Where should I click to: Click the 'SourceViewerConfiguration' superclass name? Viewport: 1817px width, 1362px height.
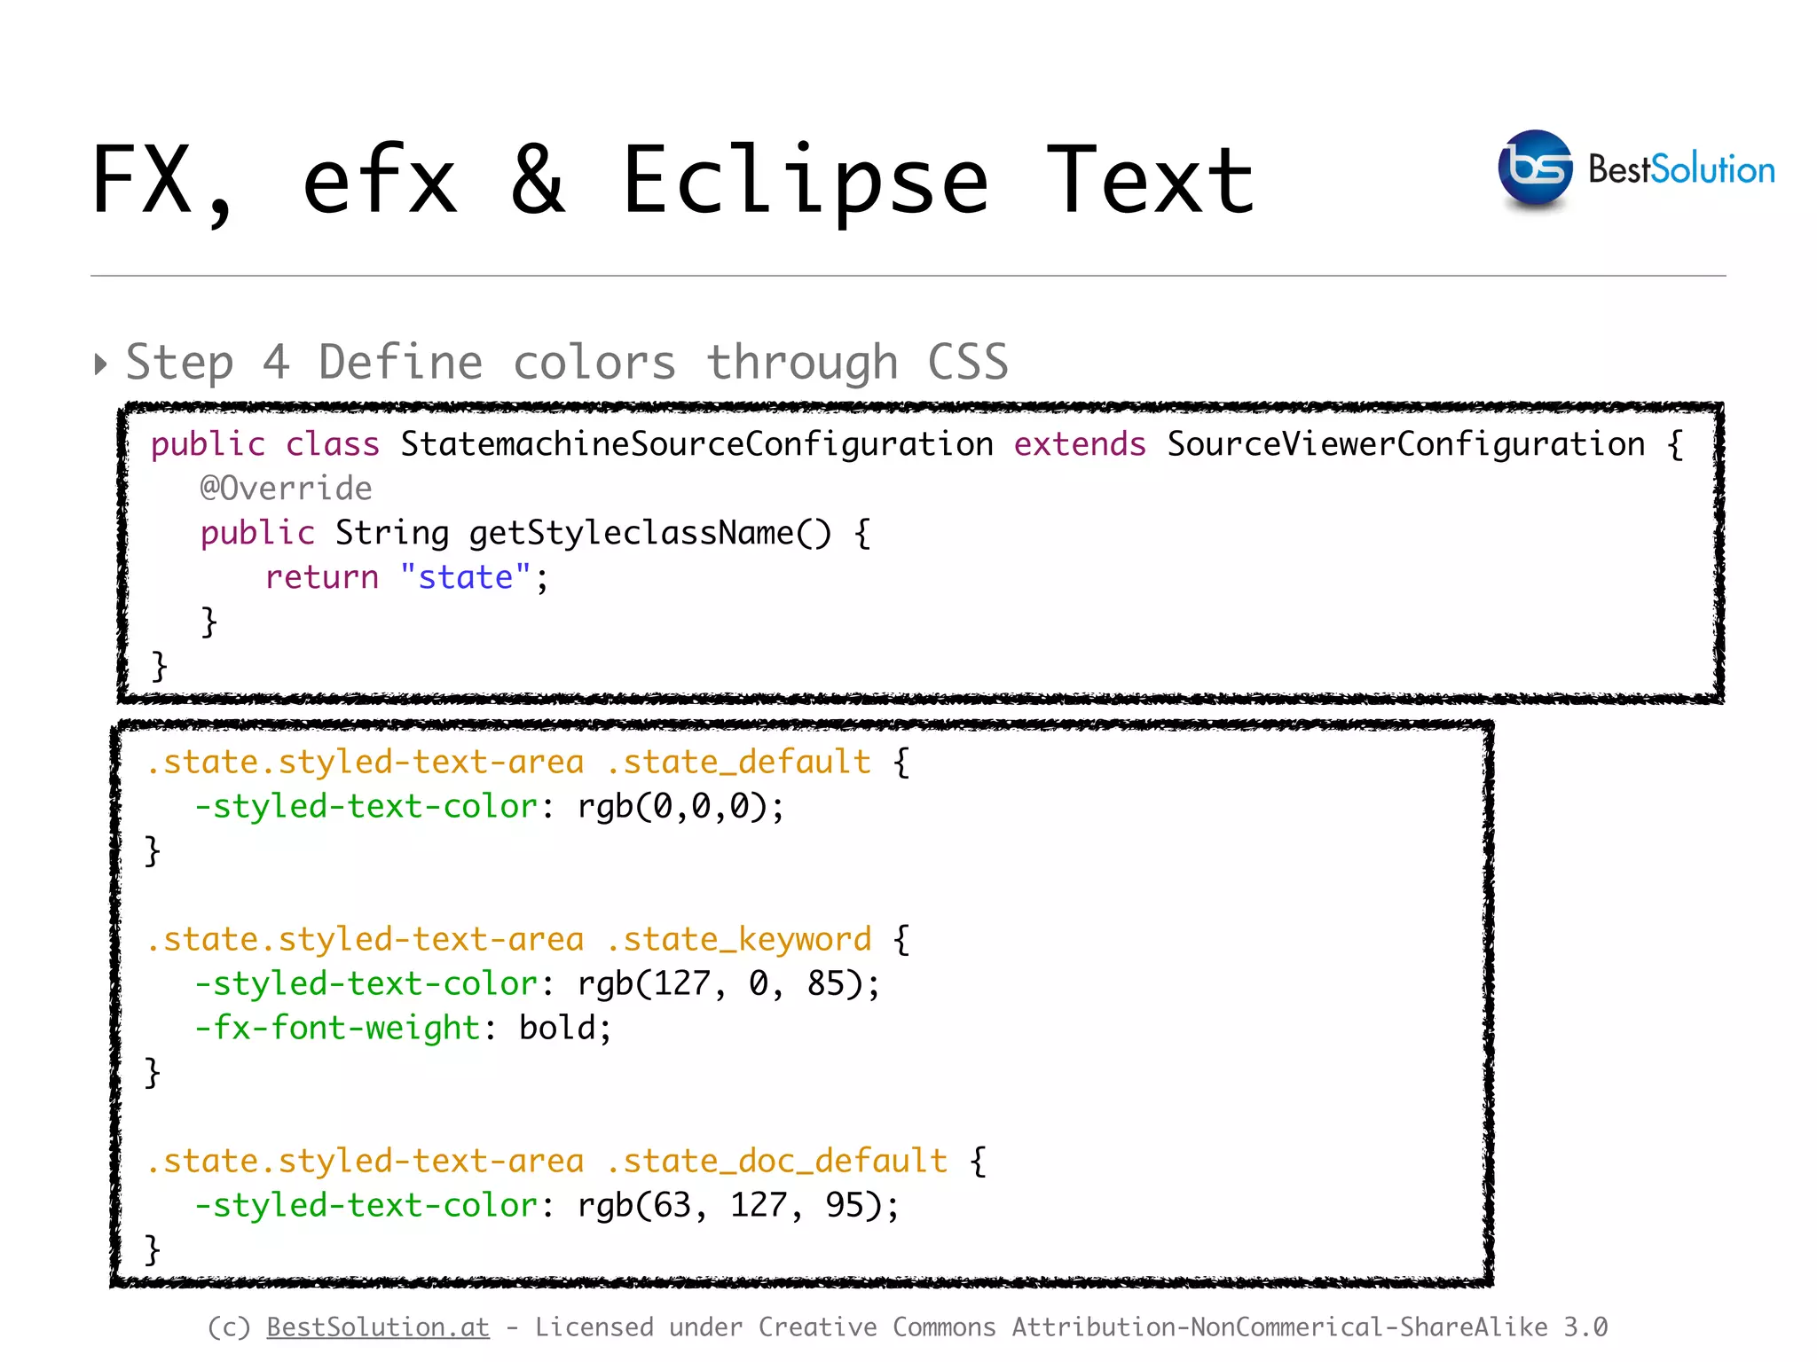tap(1406, 444)
